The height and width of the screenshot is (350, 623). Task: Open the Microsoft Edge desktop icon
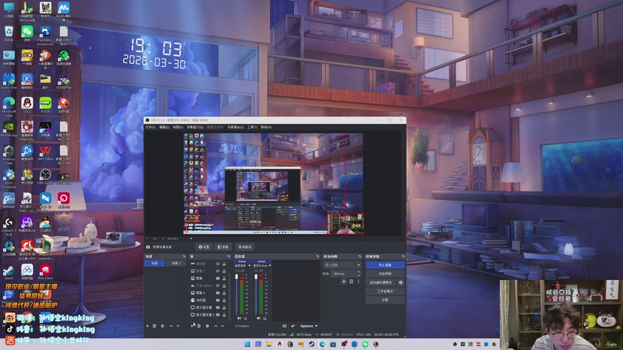point(9,106)
